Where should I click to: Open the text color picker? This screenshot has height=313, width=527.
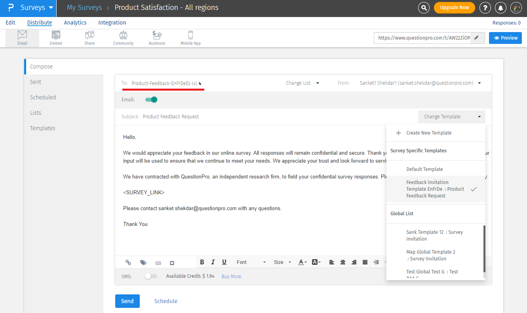pos(302,262)
